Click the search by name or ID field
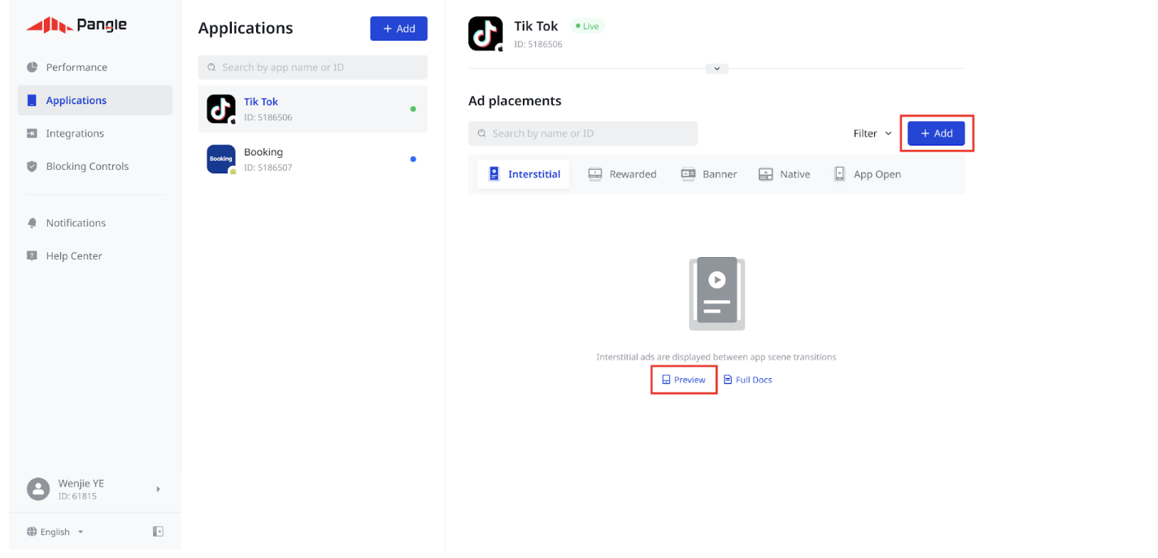The height and width of the screenshot is (558, 1158). 582,133
